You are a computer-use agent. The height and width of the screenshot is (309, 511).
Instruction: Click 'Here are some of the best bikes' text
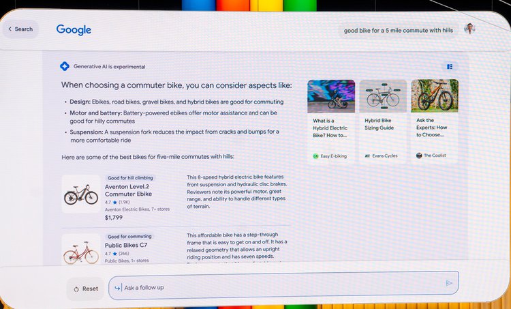click(148, 157)
